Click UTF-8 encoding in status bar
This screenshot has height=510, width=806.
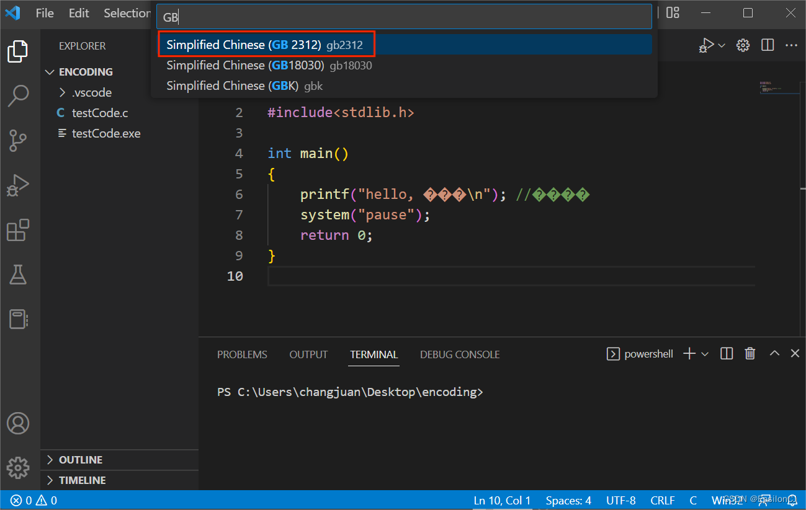coord(621,501)
